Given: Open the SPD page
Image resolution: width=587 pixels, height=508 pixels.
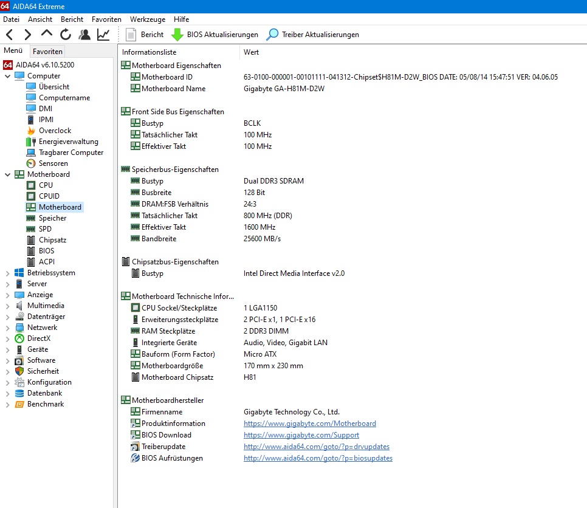Looking at the screenshot, I should coord(39,229).
